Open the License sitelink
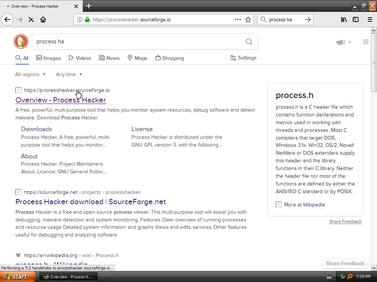Screen dimensions: 377x282 click(142, 129)
